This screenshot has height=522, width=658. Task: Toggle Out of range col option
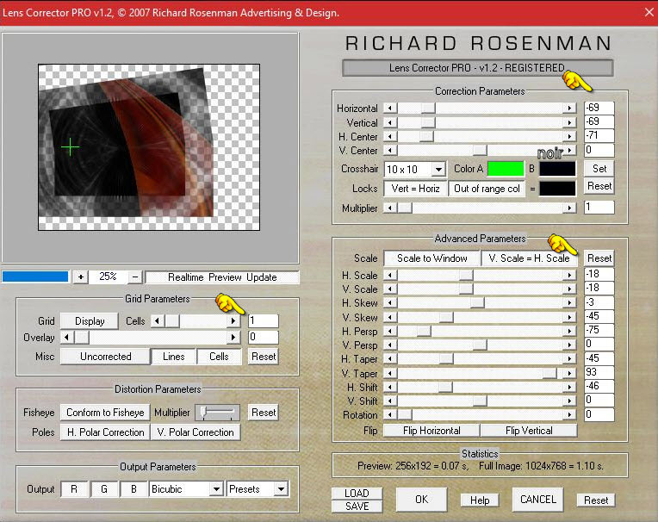pyautogui.click(x=487, y=189)
